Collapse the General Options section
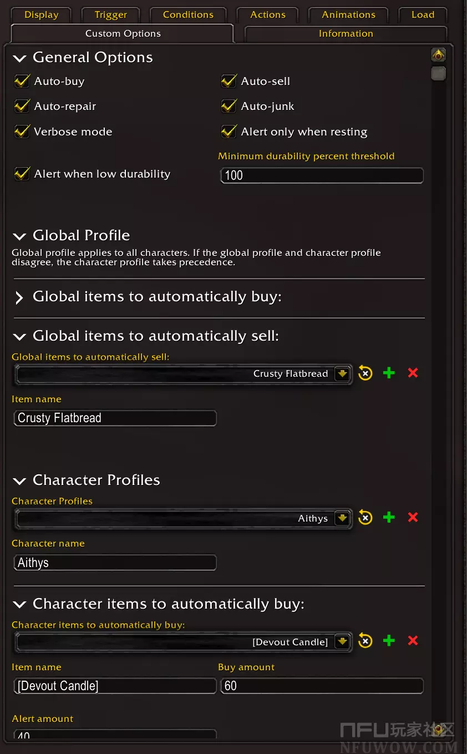 click(19, 58)
